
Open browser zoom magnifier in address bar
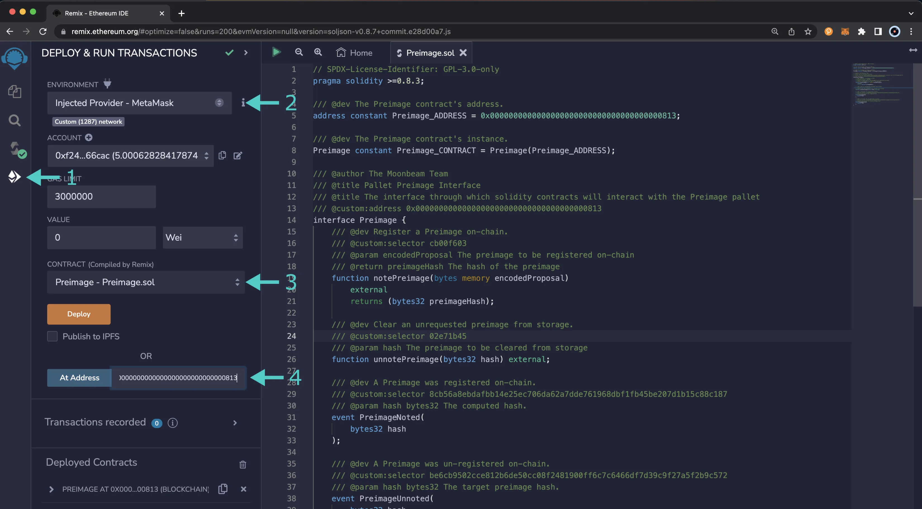pyautogui.click(x=775, y=32)
